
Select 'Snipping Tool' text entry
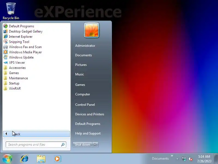point(19,42)
